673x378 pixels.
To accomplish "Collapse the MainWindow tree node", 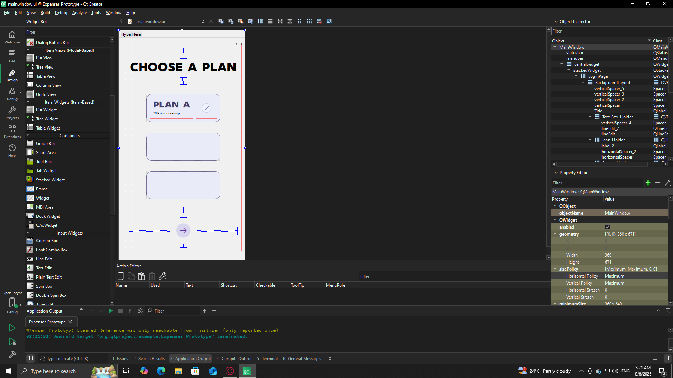I will (555, 47).
